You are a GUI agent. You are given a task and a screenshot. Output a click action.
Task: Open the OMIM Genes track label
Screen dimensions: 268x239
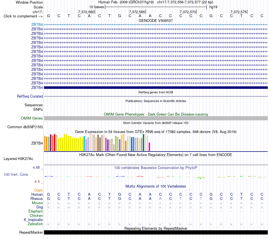(32, 118)
